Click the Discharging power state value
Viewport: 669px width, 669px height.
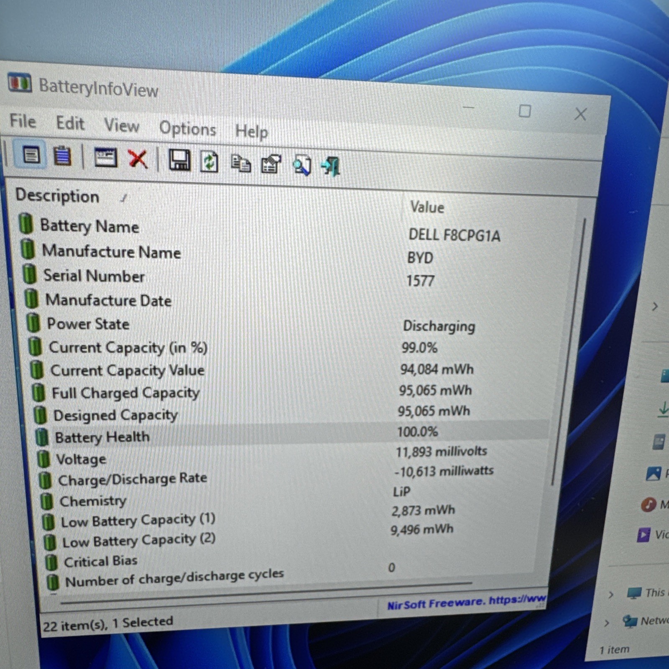coord(439,326)
